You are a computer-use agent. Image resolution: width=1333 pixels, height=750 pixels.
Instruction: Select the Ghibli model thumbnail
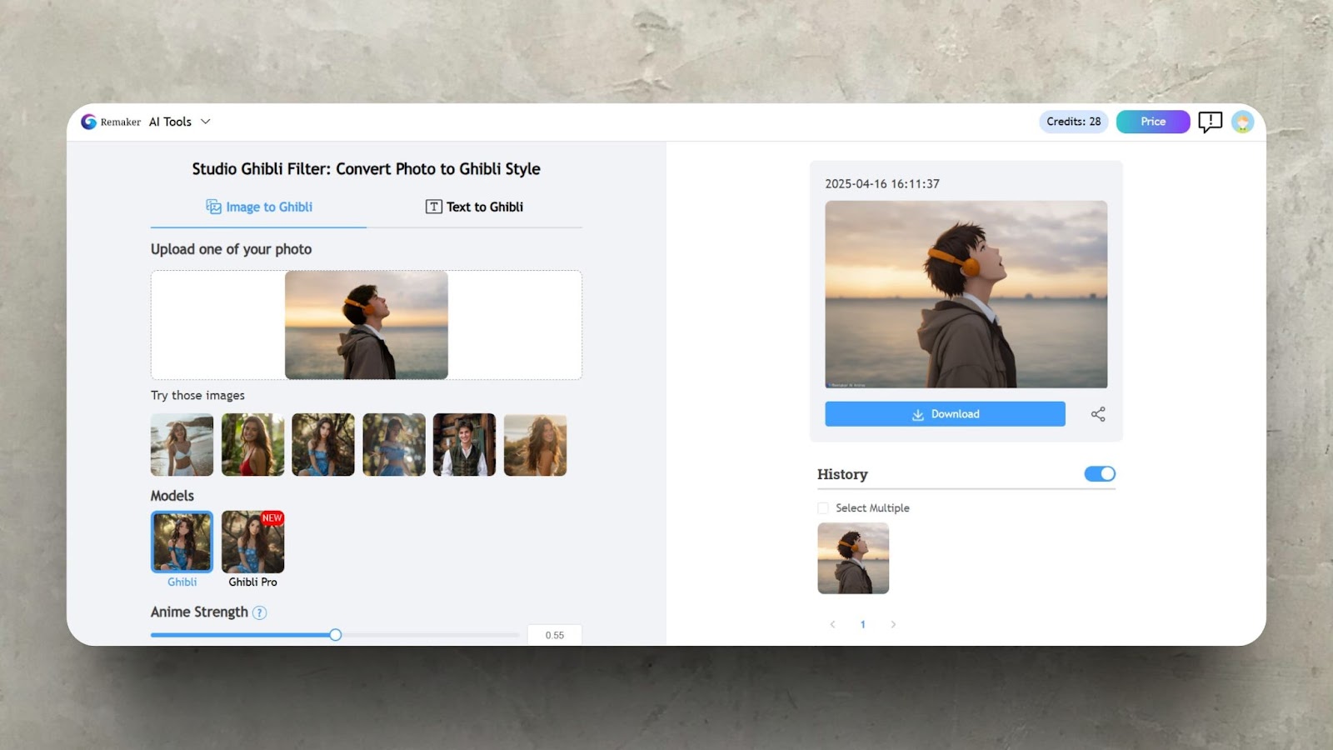(x=182, y=542)
